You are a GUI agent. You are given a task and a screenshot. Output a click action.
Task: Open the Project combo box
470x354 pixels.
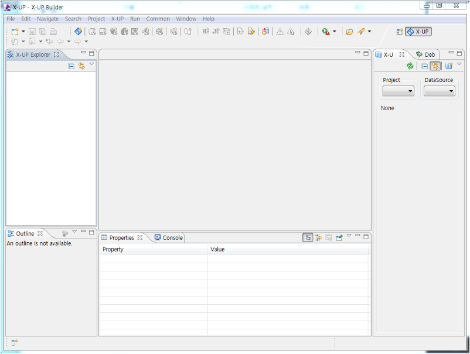pyautogui.click(x=399, y=91)
